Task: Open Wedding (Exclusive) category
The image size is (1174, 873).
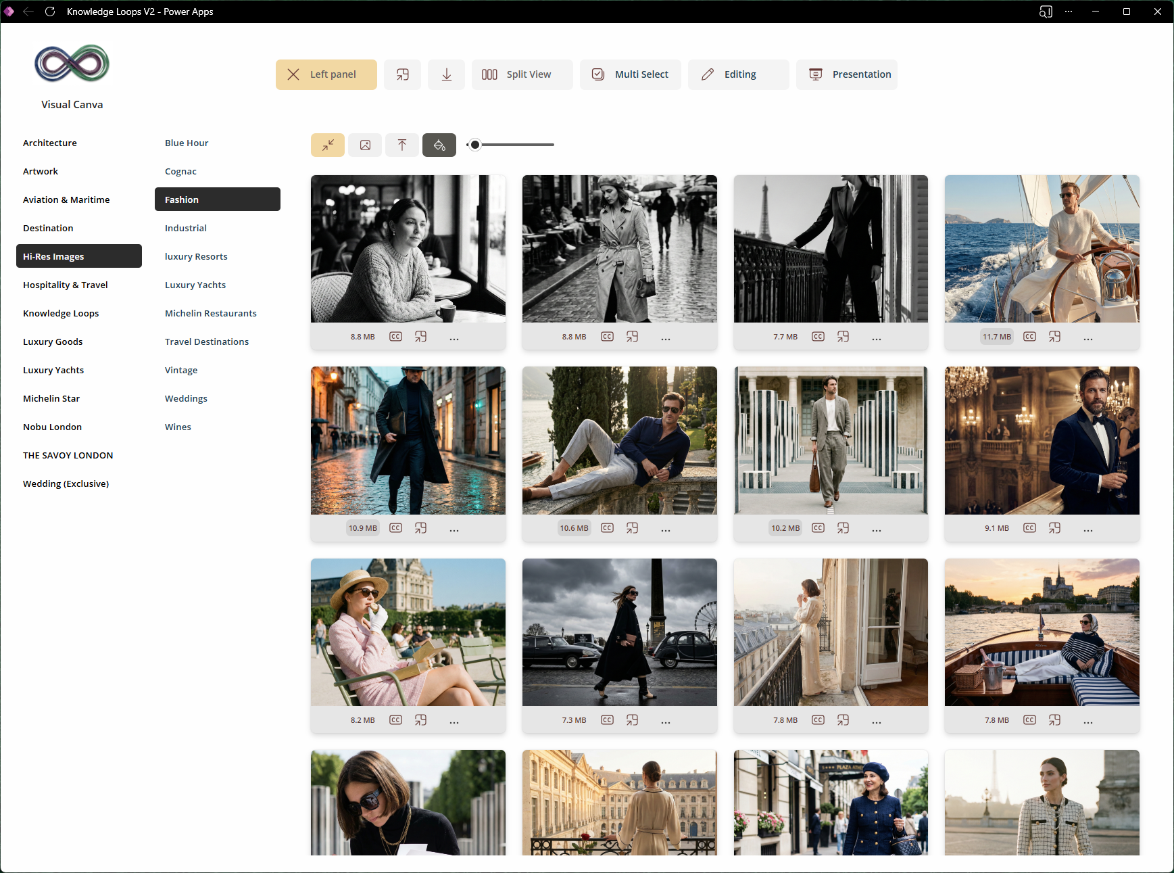Action: pos(66,483)
